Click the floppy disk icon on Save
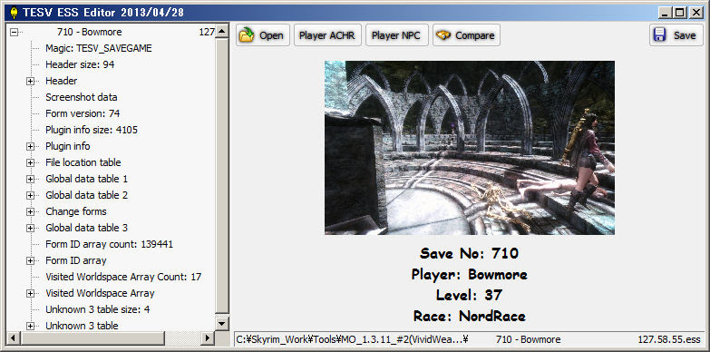Viewport: 710px width, 352px height. [660, 35]
